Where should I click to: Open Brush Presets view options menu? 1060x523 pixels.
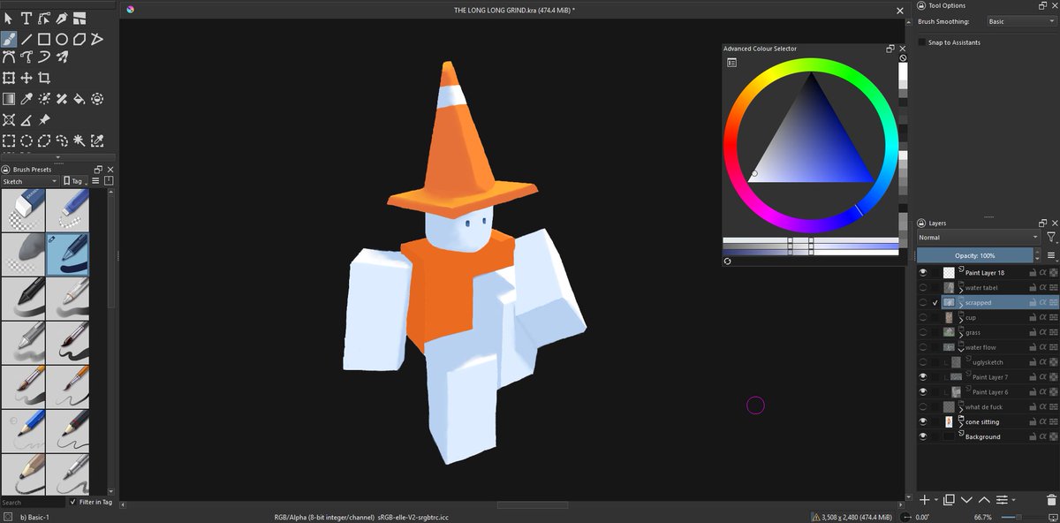[96, 181]
